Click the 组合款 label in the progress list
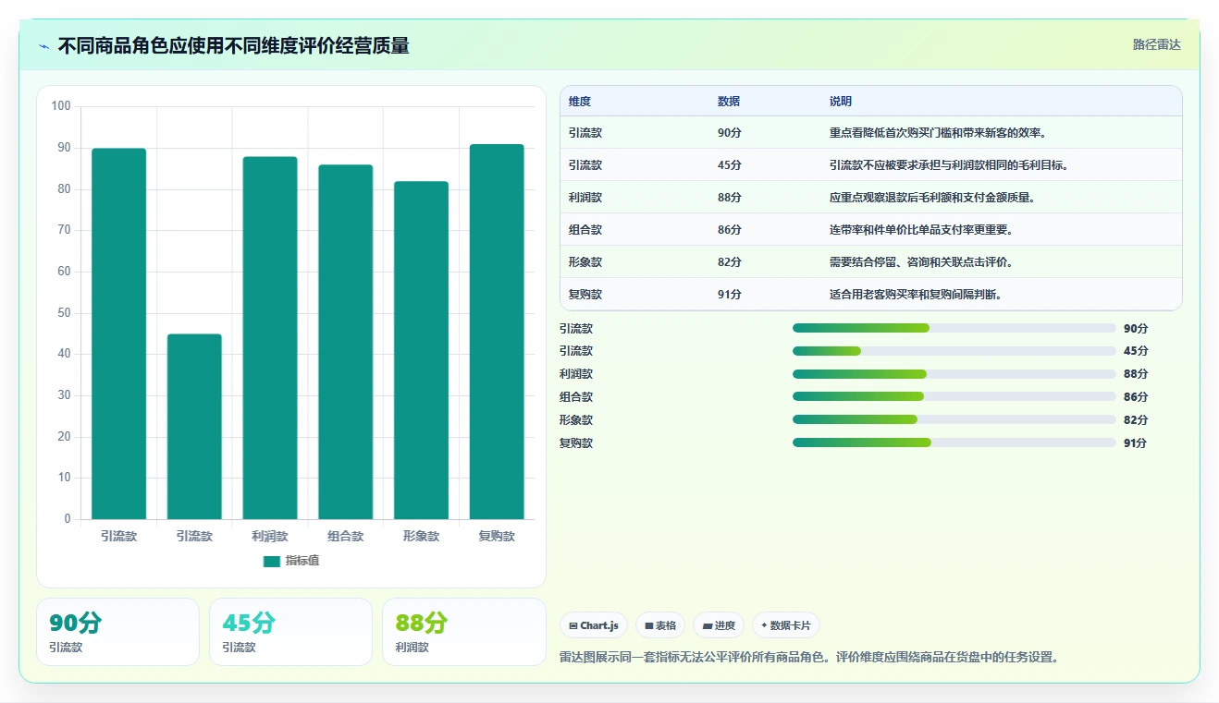Image resolution: width=1219 pixels, height=703 pixels. tap(576, 397)
